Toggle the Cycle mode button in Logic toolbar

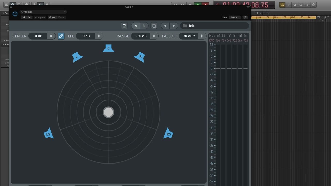click(282, 5)
